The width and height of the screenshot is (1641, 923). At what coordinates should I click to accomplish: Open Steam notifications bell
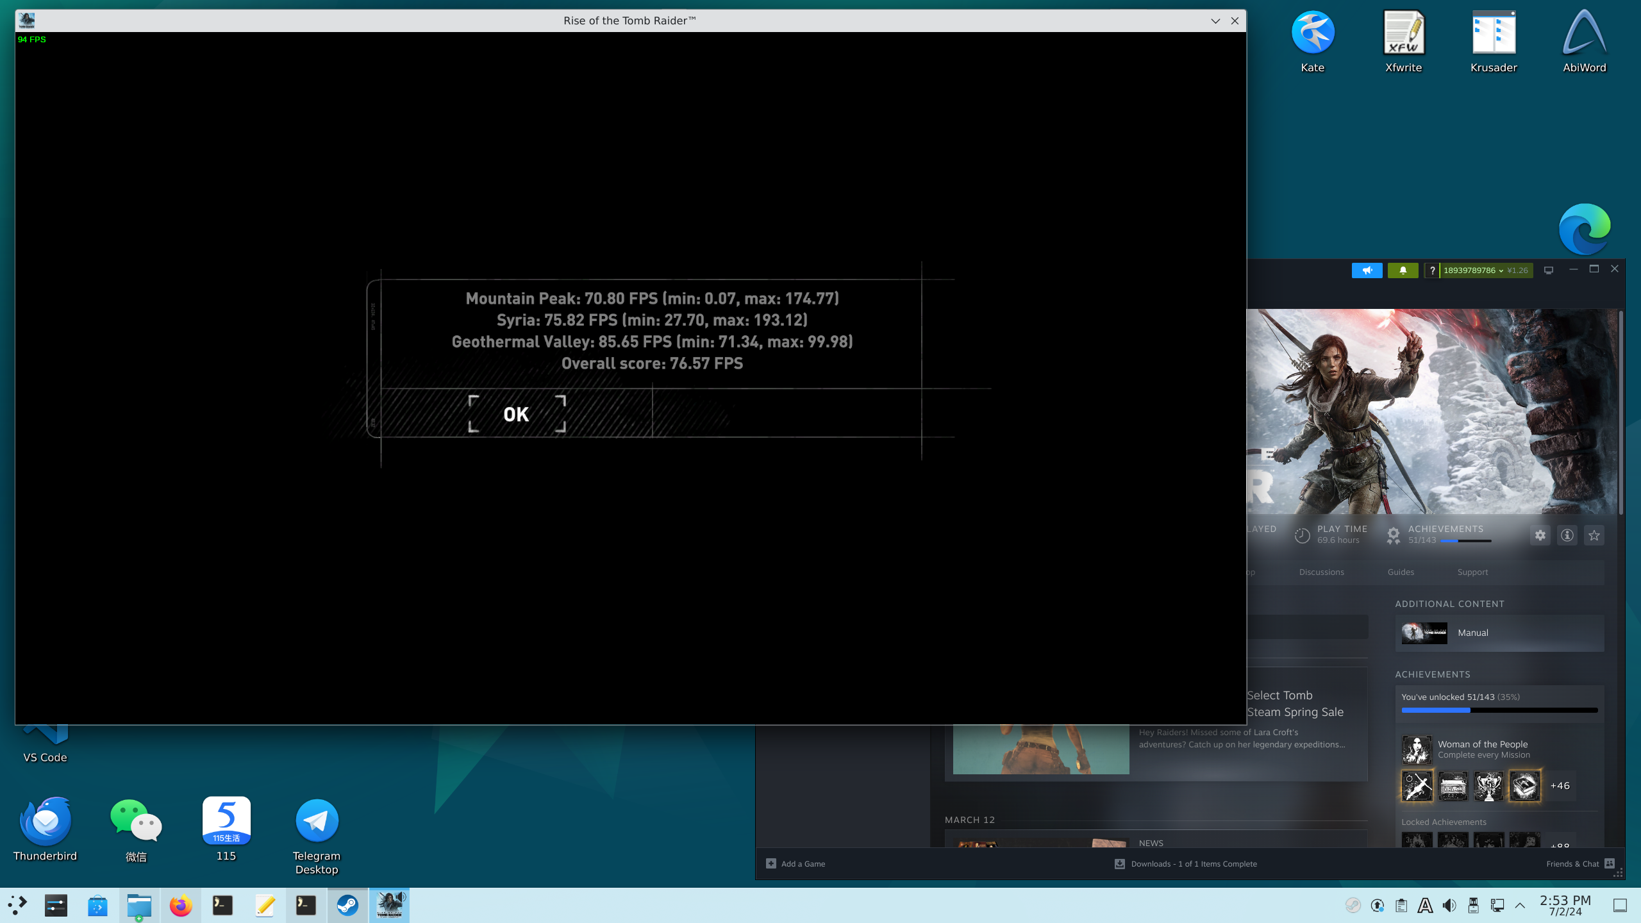(x=1403, y=270)
